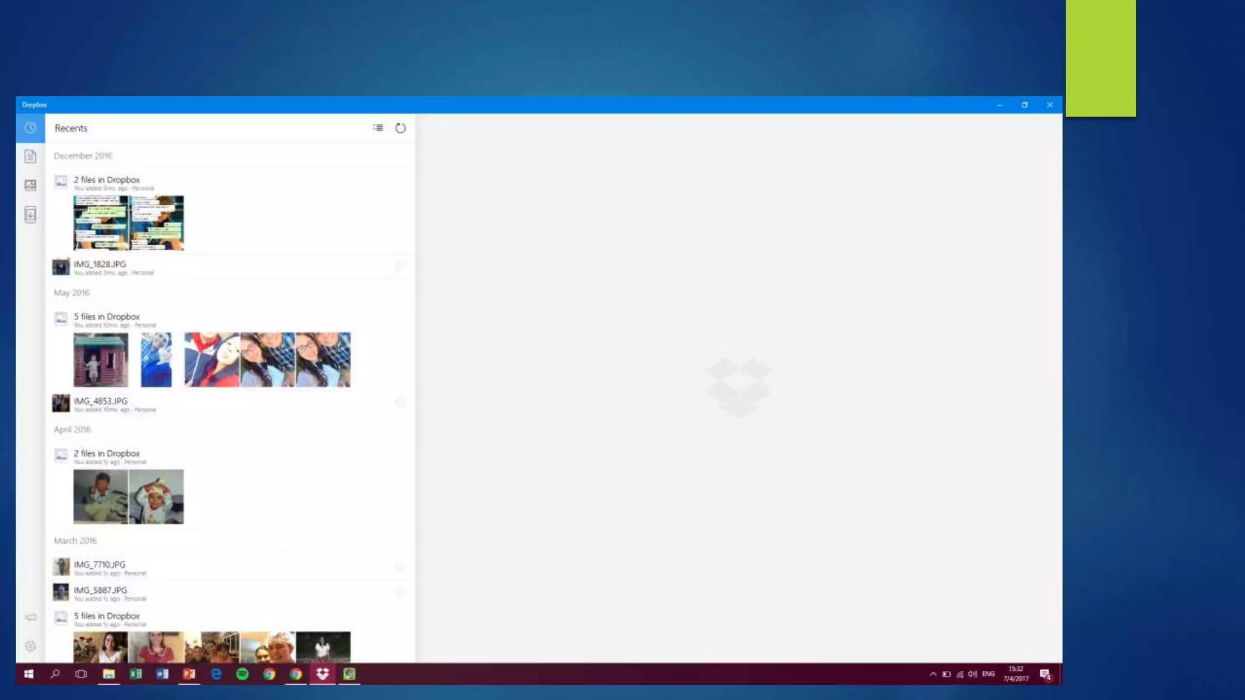Click the baby photo thumbnail in April 2016

pos(156,496)
